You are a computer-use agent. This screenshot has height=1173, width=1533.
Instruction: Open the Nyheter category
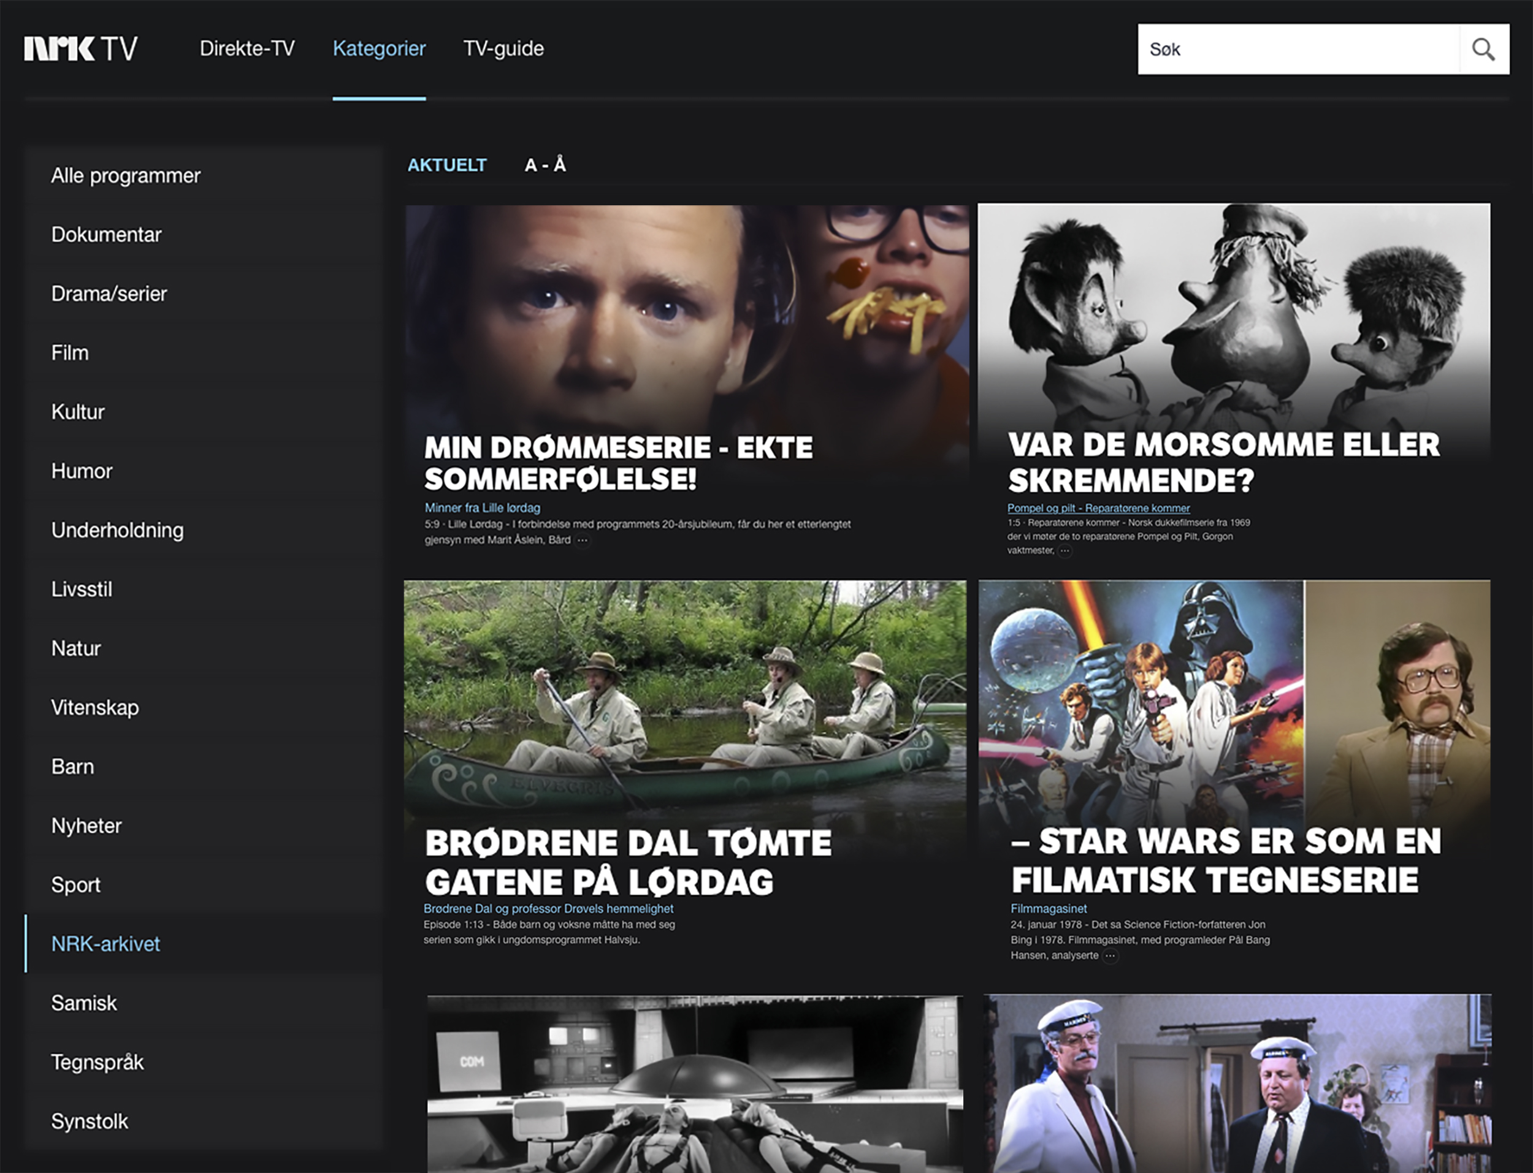pos(204,826)
